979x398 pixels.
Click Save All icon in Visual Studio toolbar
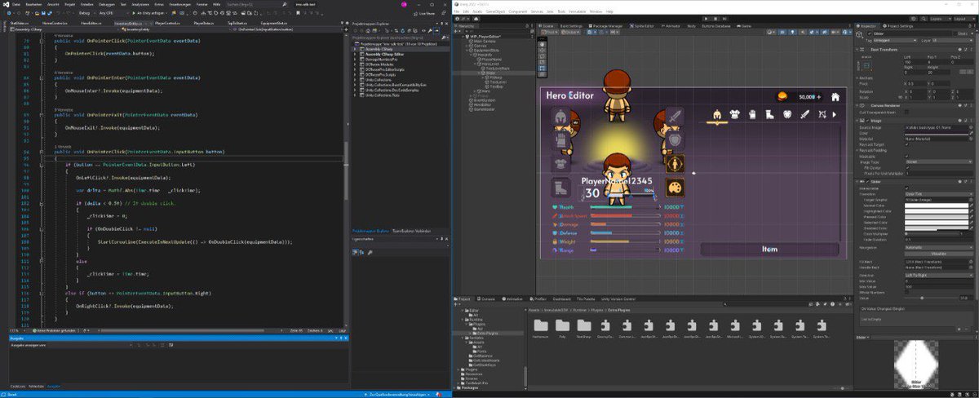[51, 14]
